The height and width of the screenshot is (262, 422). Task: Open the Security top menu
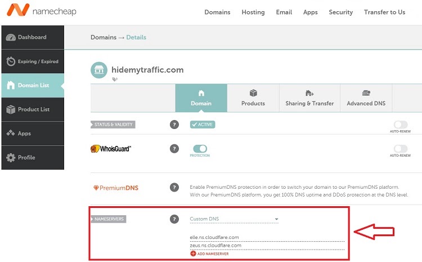[341, 12]
